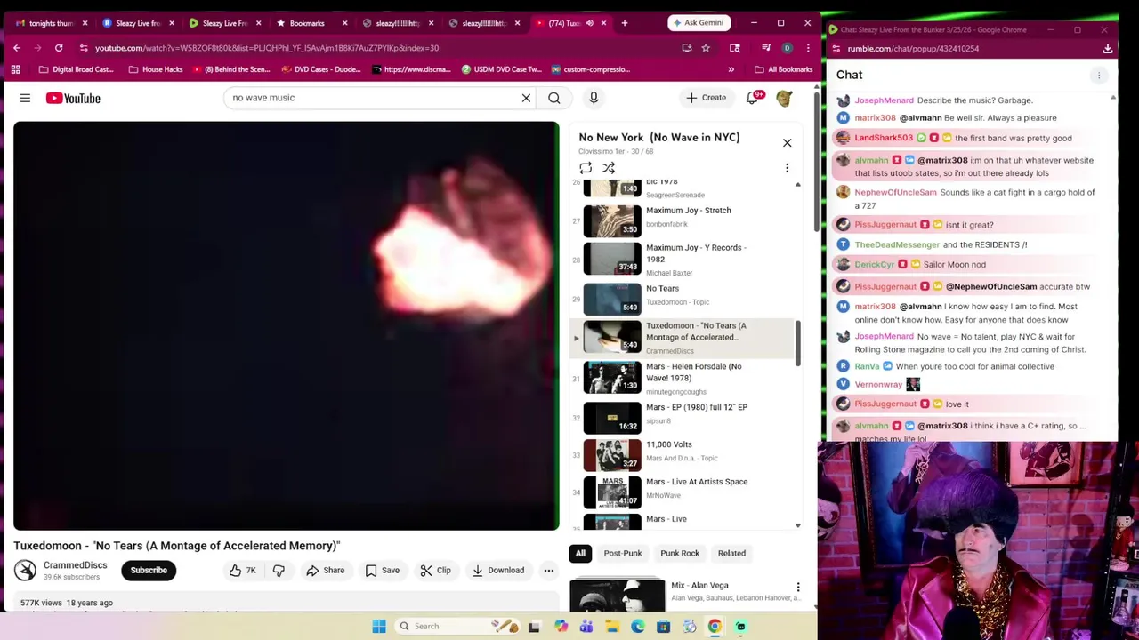Screen dimensions: 1139x640
Task: Open CrammedDiscs channel name link
Action: (75, 565)
